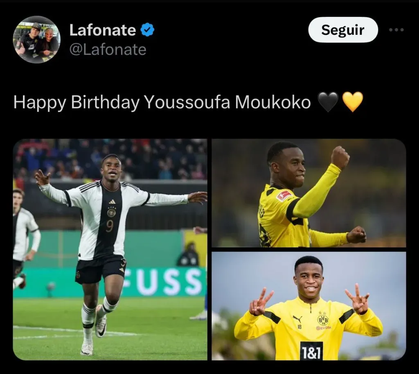Image resolution: width=419 pixels, height=374 pixels.
Task: Open the @Lafonate handle link
Action: point(108,50)
